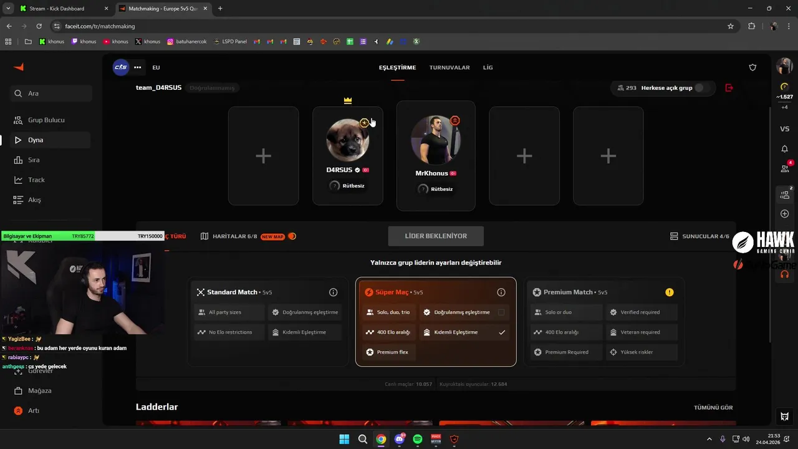Open the batuhanercok Instagram bookmark
Viewport: 798px width, 449px height.
pyautogui.click(x=188, y=42)
